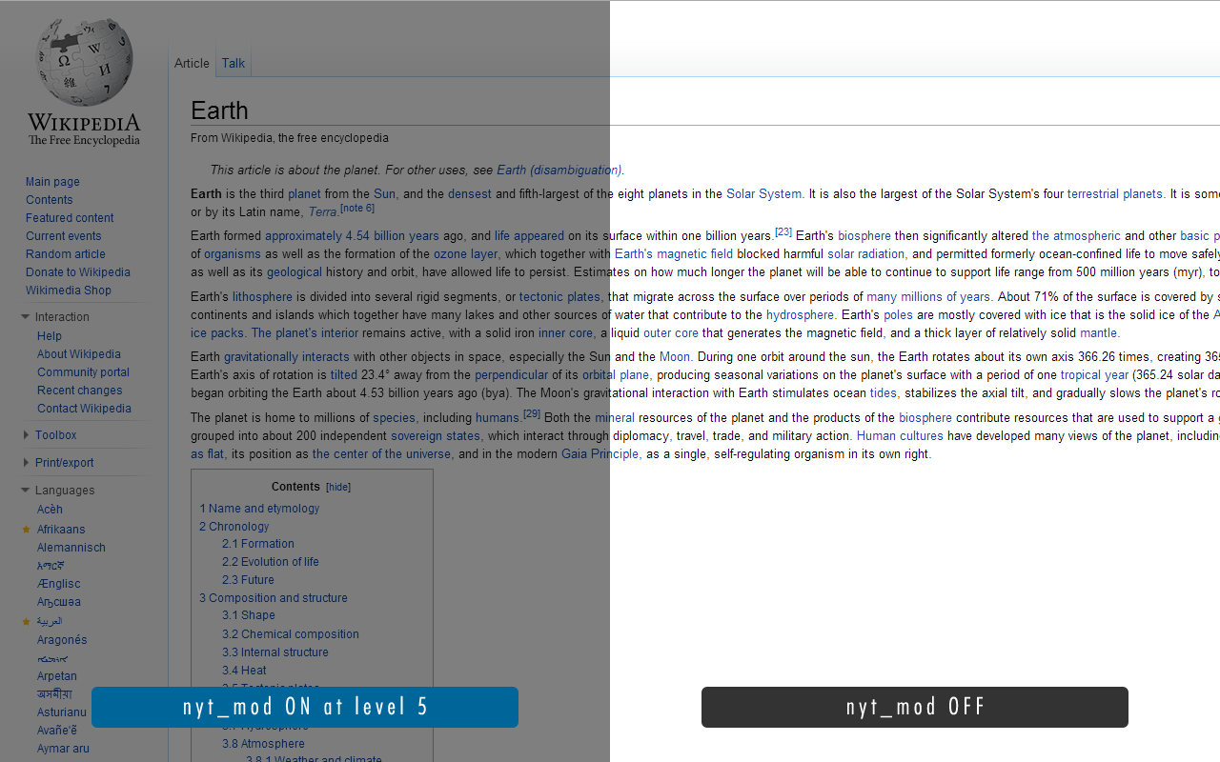Viewport: 1220px width, 762px height.
Task: Jump to 2.3 Future
Action: [248, 580]
